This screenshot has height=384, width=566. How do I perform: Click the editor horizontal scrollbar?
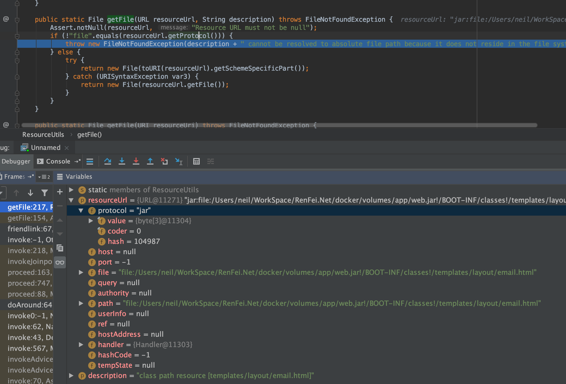(x=279, y=125)
